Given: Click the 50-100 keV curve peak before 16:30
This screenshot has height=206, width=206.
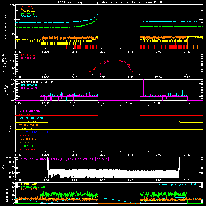Looking at the screenshot, I should (98, 14).
